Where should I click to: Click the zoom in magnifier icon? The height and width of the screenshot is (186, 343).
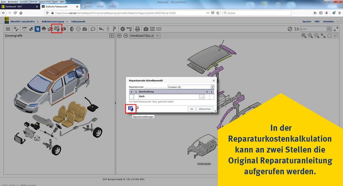pyautogui.click(x=310, y=36)
